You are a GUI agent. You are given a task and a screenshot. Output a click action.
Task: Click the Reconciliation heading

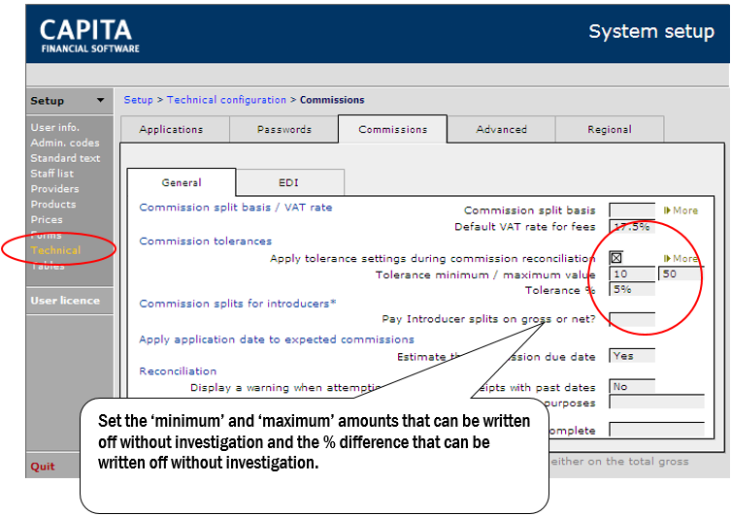pyautogui.click(x=178, y=371)
